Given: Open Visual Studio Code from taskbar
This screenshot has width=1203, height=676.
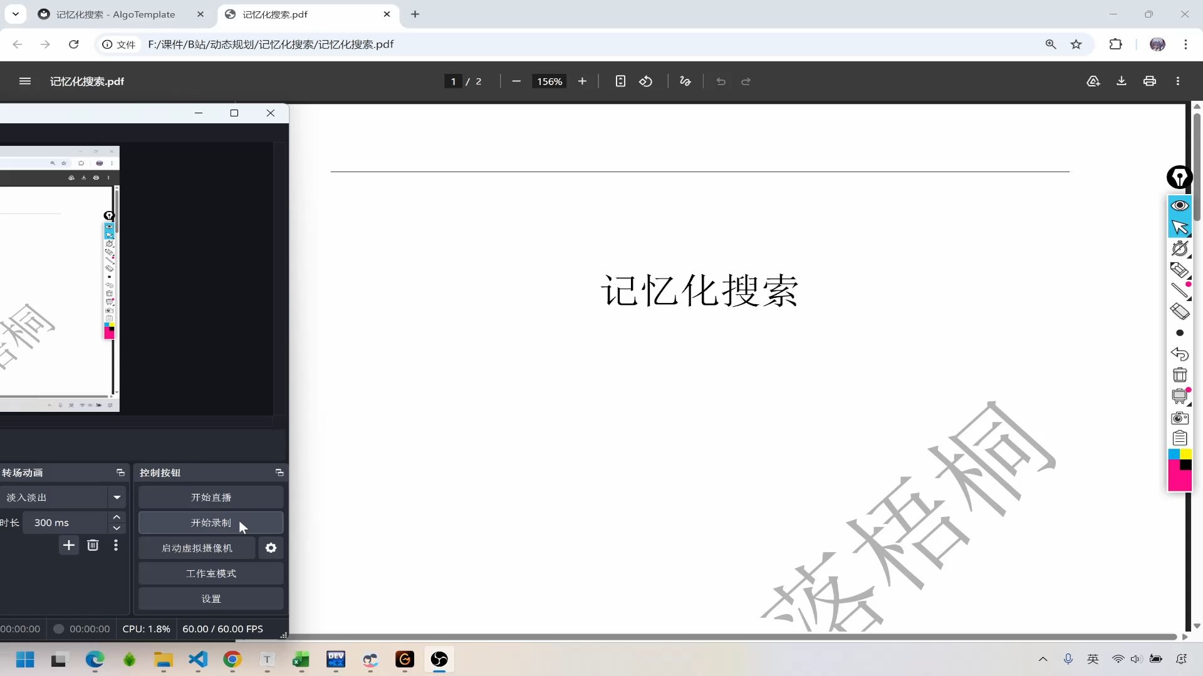Looking at the screenshot, I should tap(198, 659).
